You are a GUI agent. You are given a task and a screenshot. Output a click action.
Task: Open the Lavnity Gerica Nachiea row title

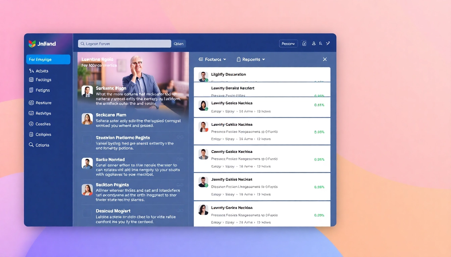(x=232, y=208)
